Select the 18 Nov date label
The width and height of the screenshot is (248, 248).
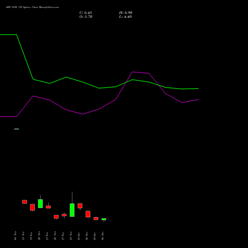point(23,236)
